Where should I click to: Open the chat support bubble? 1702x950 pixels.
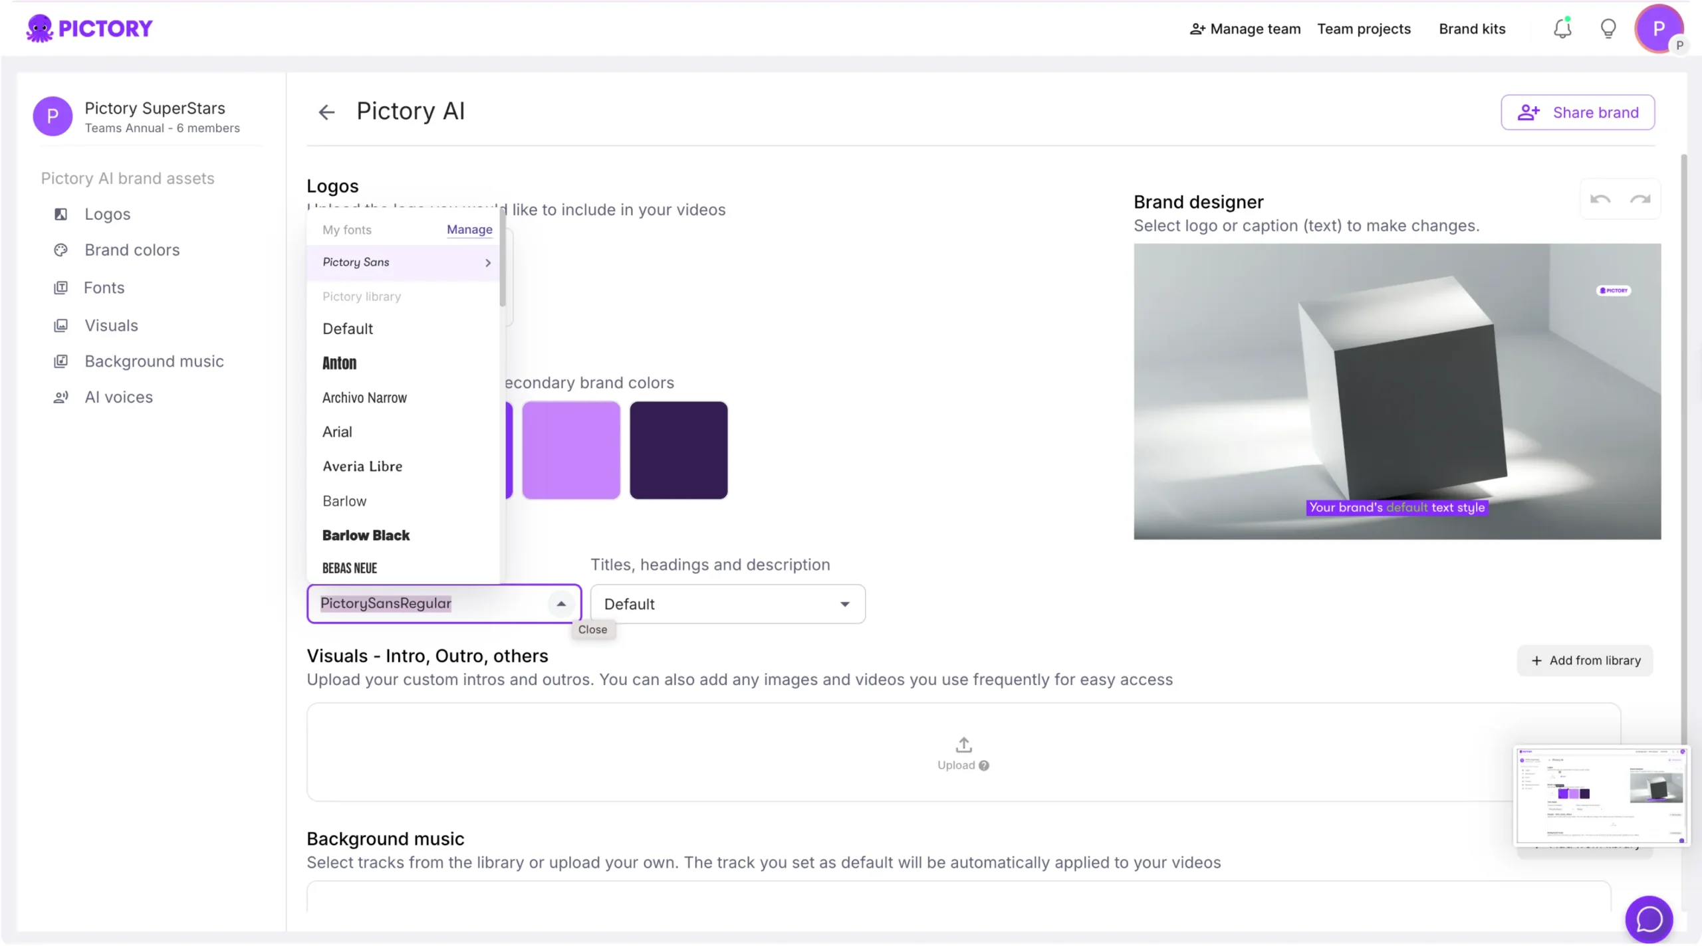(1649, 919)
